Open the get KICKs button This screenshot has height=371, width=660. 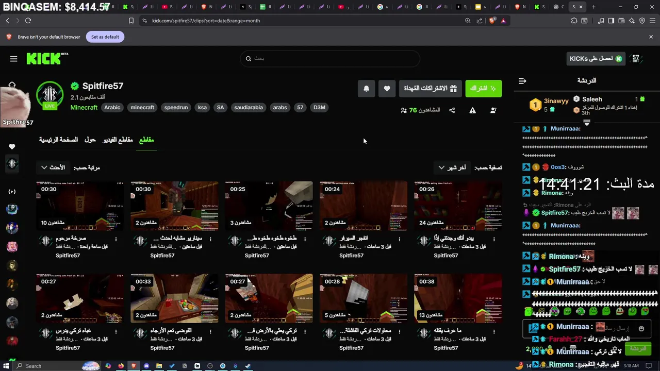[x=596, y=59]
